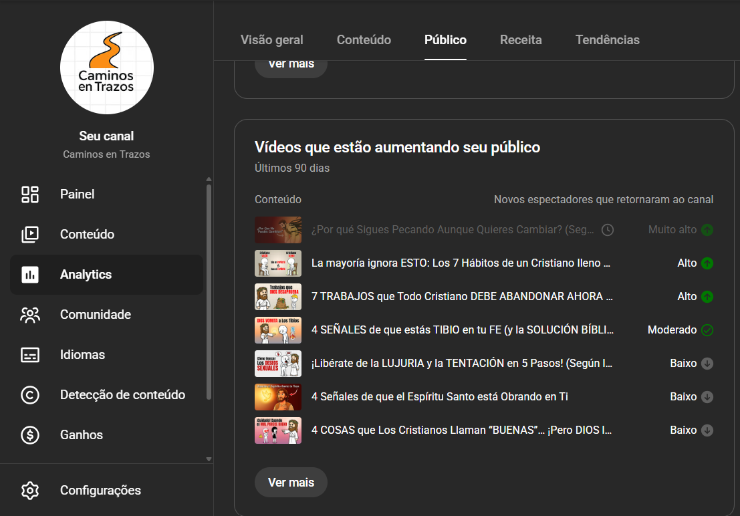Viewport: 740px width, 516px height.
Task: Open video La mayoría ignora ESTO: Los 7 Hábitos
Action: click(461, 263)
